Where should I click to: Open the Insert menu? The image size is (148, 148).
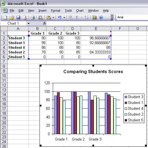point(43,11)
